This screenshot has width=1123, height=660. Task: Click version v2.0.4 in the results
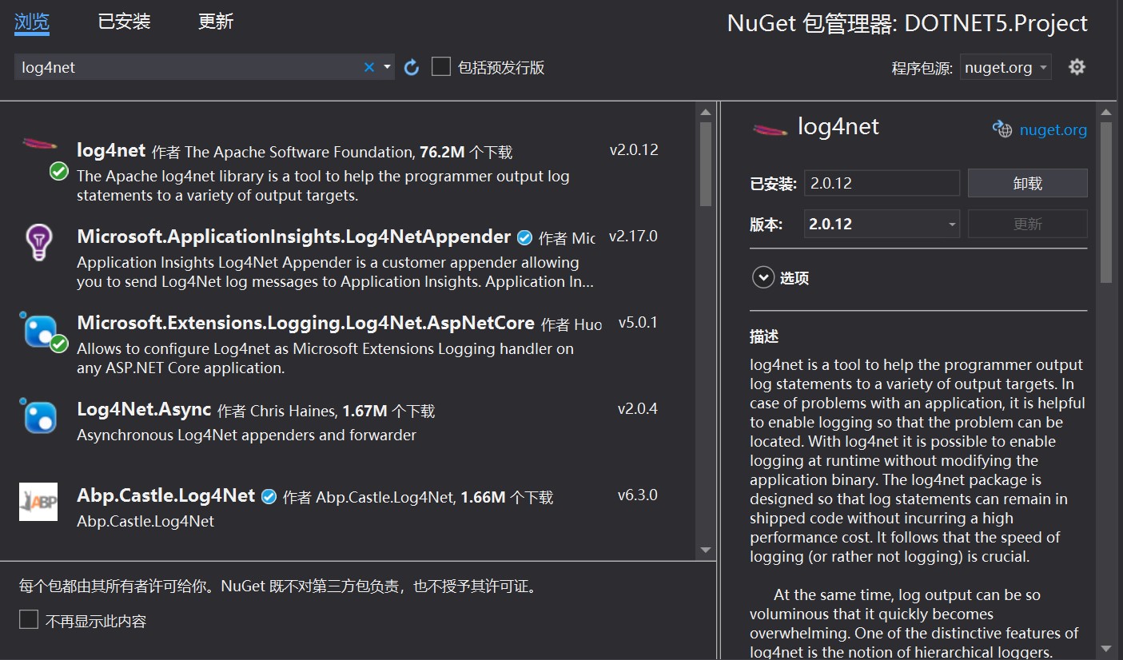pos(638,408)
